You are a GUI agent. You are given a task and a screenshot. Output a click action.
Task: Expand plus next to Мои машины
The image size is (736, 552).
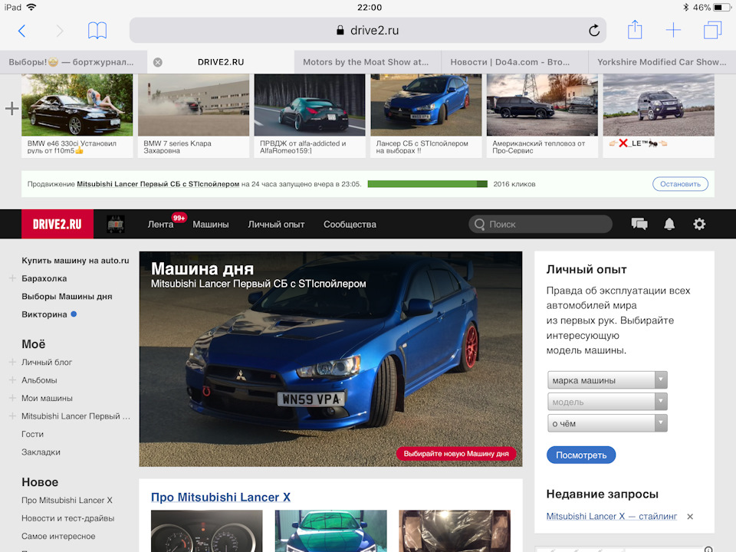13,398
